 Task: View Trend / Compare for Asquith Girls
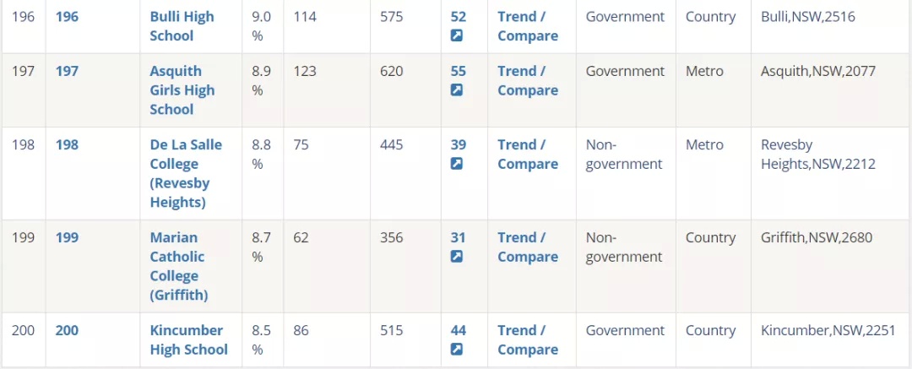[528, 81]
